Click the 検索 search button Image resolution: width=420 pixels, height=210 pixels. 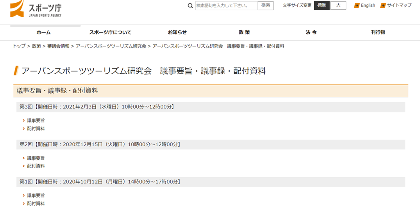pos(265,5)
